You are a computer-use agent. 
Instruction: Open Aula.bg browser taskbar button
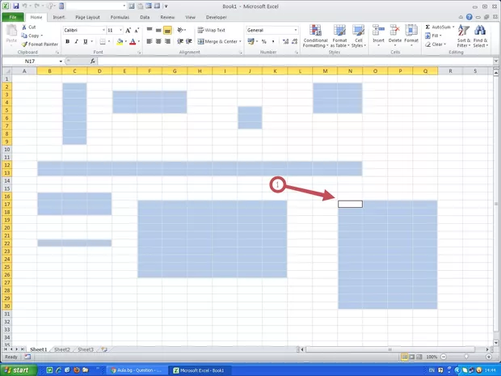pos(136,370)
